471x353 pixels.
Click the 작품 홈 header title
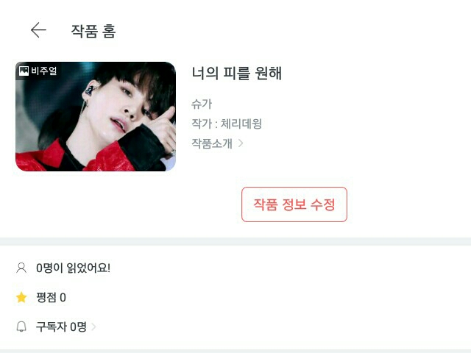(x=93, y=31)
